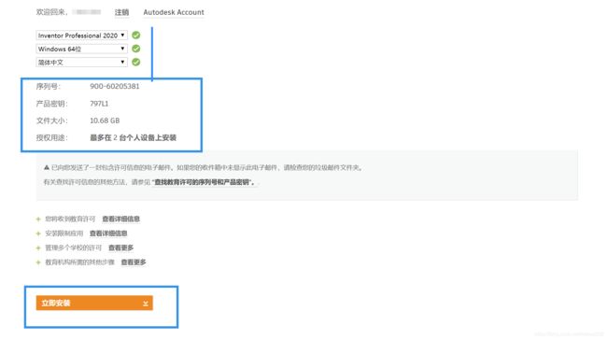Expand the 教育机构所需的其他步骤 plus icon
The width and height of the screenshot is (607, 340).
click(38, 262)
